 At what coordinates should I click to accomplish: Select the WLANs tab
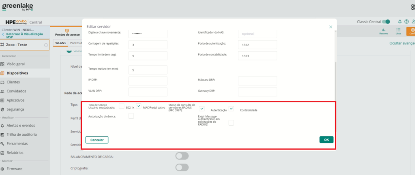click(x=60, y=43)
